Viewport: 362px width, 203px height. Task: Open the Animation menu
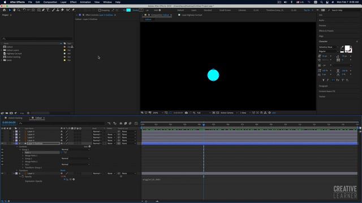click(85, 2)
